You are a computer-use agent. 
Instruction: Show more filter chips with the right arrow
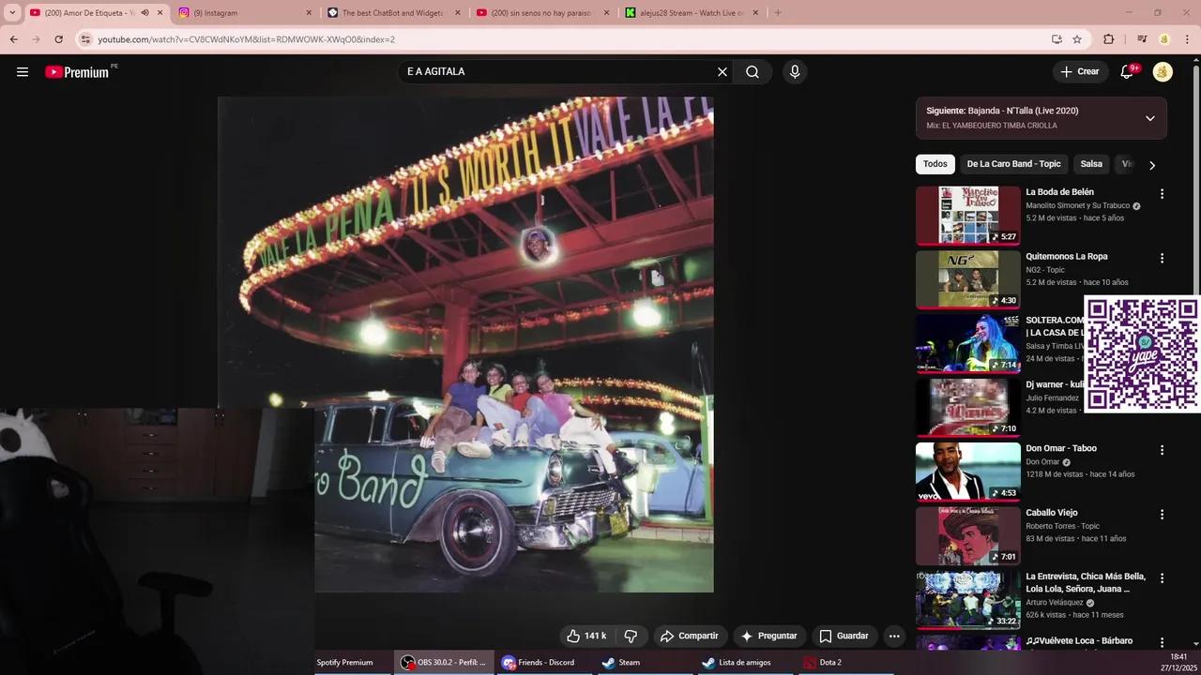click(x=1151, y=165)
